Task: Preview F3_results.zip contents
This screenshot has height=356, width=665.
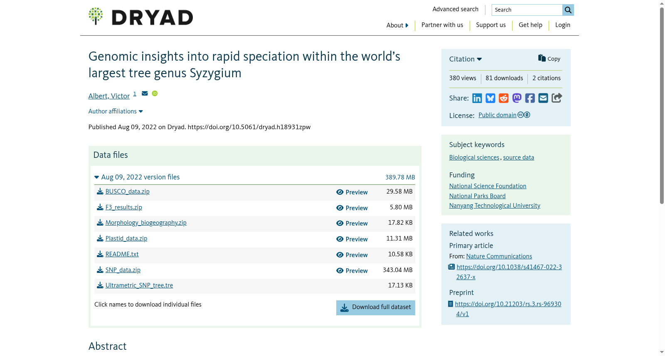Action: click(352, 208)
